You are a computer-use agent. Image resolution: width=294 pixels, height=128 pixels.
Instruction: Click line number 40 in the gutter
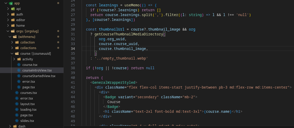[x=72, y=78]
